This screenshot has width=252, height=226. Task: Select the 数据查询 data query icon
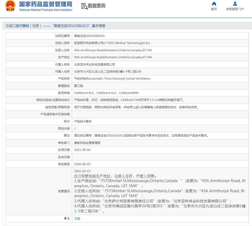[84, 6]
